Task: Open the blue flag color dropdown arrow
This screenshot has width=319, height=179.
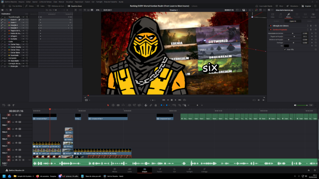Action: [163, 105]
